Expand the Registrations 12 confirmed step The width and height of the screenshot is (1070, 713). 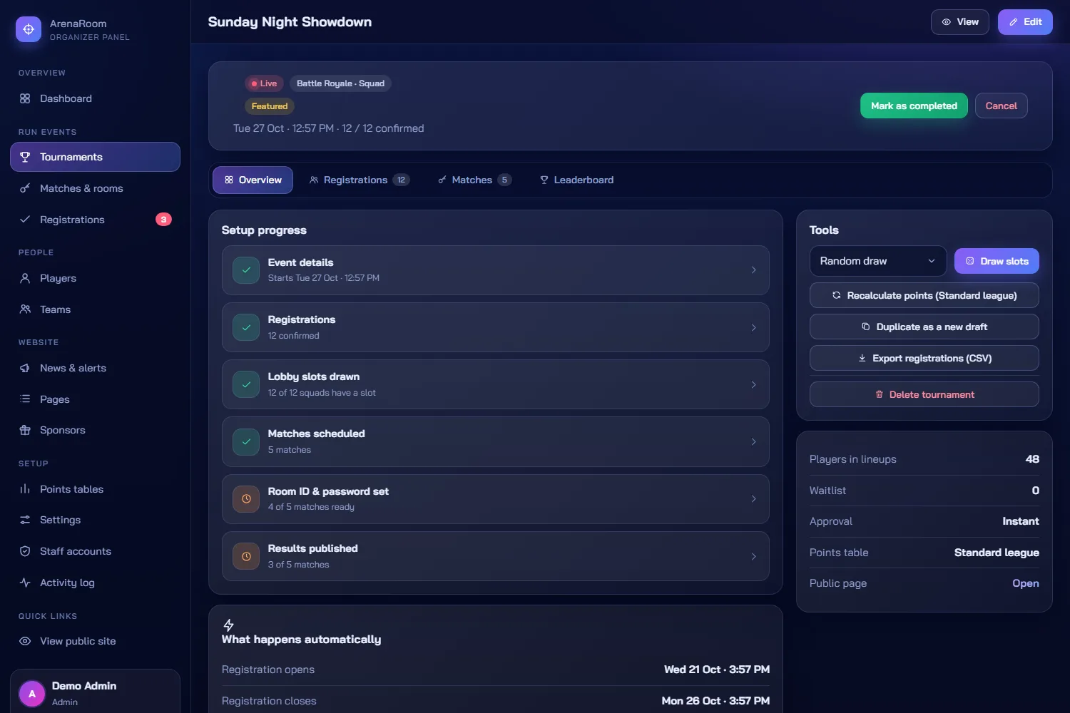(496, 327)
